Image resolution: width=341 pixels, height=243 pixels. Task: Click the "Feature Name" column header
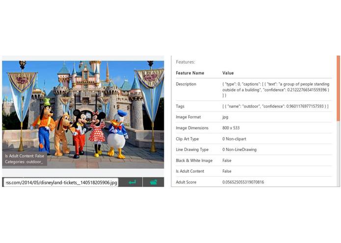point(190,73)
